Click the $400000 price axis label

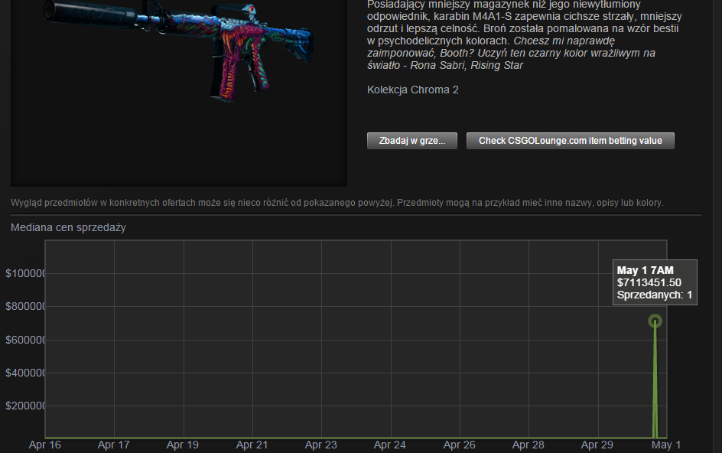pyautogui.click(x=25, y=373)
